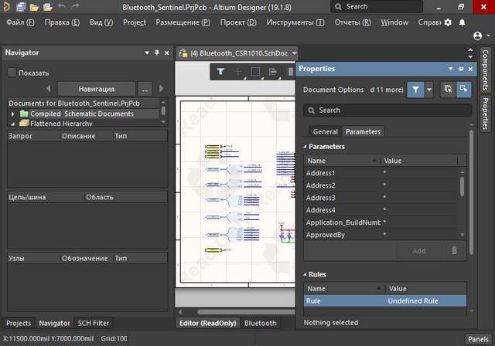
Task: Click the ellipsis button beside Навигация
Action: pos(145,89)
